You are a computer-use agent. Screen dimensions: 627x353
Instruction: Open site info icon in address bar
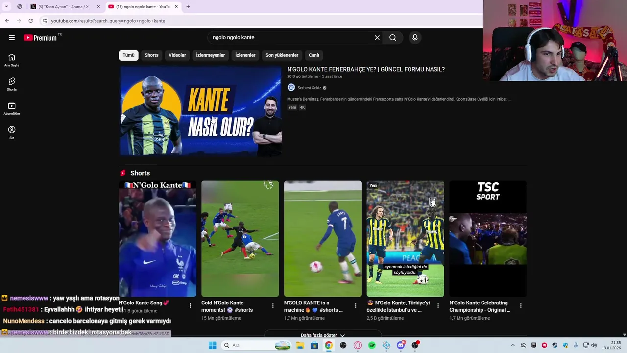pos(44,21)
